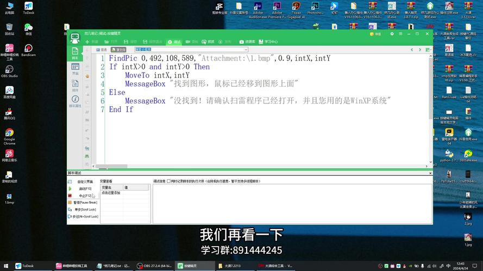The height and width of the screenshot is (271, 483).
Task: Open the 回收站 recycle bin desktop icon
Action: click(9, 29)
